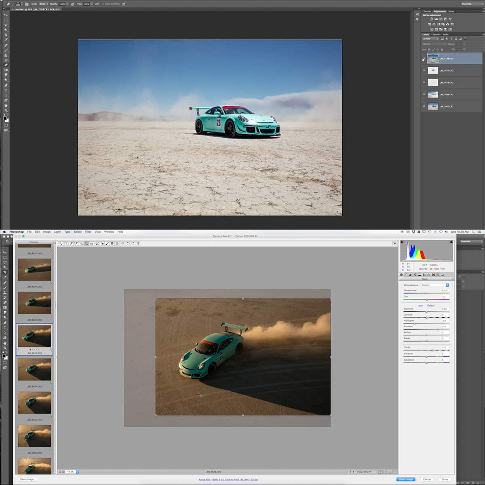Click the Auto tone link
485x485 pixels.
click(421, 306)
